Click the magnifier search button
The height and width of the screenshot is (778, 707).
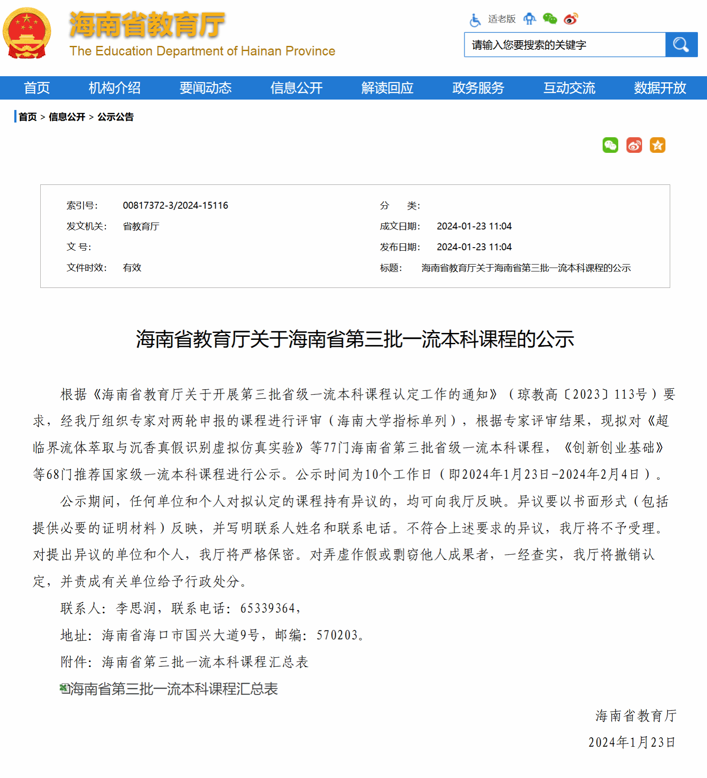[x=681, y=45]
